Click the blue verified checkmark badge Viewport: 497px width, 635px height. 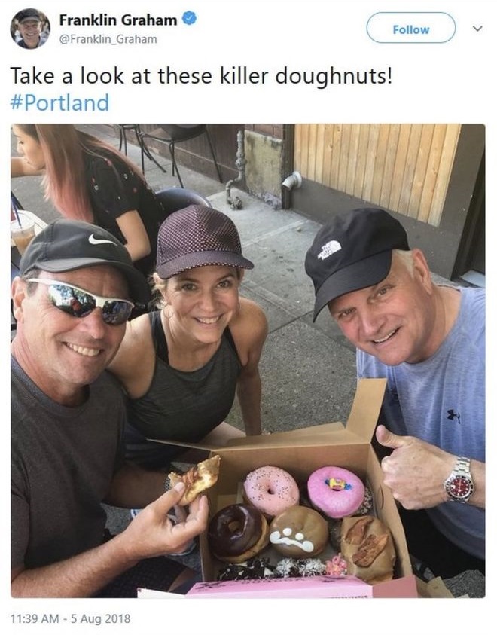click(190, 18)
